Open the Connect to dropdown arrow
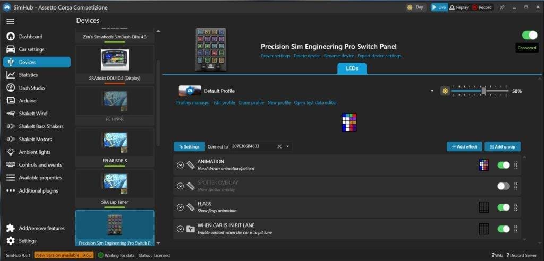 pyautogui.click(x=287, y=146)
